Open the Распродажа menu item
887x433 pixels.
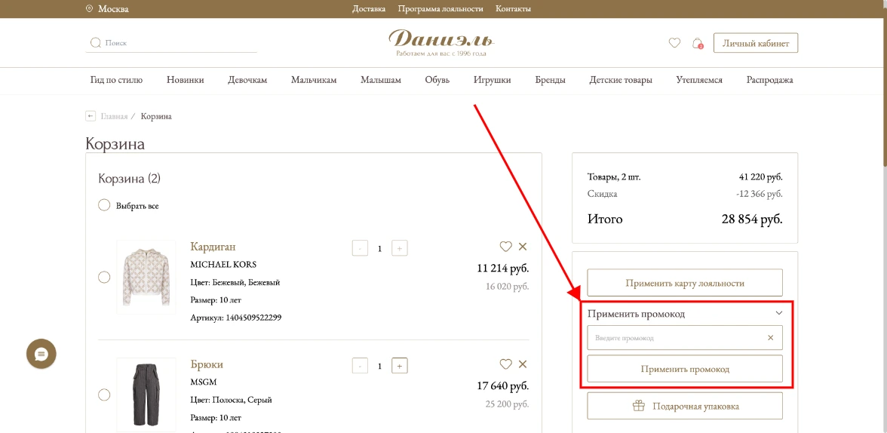(769, 80)
